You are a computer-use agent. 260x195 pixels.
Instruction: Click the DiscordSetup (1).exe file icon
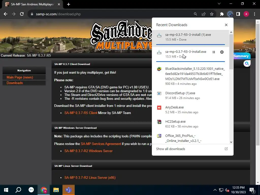point(159,93)
